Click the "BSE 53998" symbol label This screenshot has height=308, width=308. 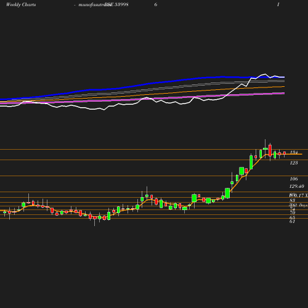pyautogui.click(x=116, y=5)
